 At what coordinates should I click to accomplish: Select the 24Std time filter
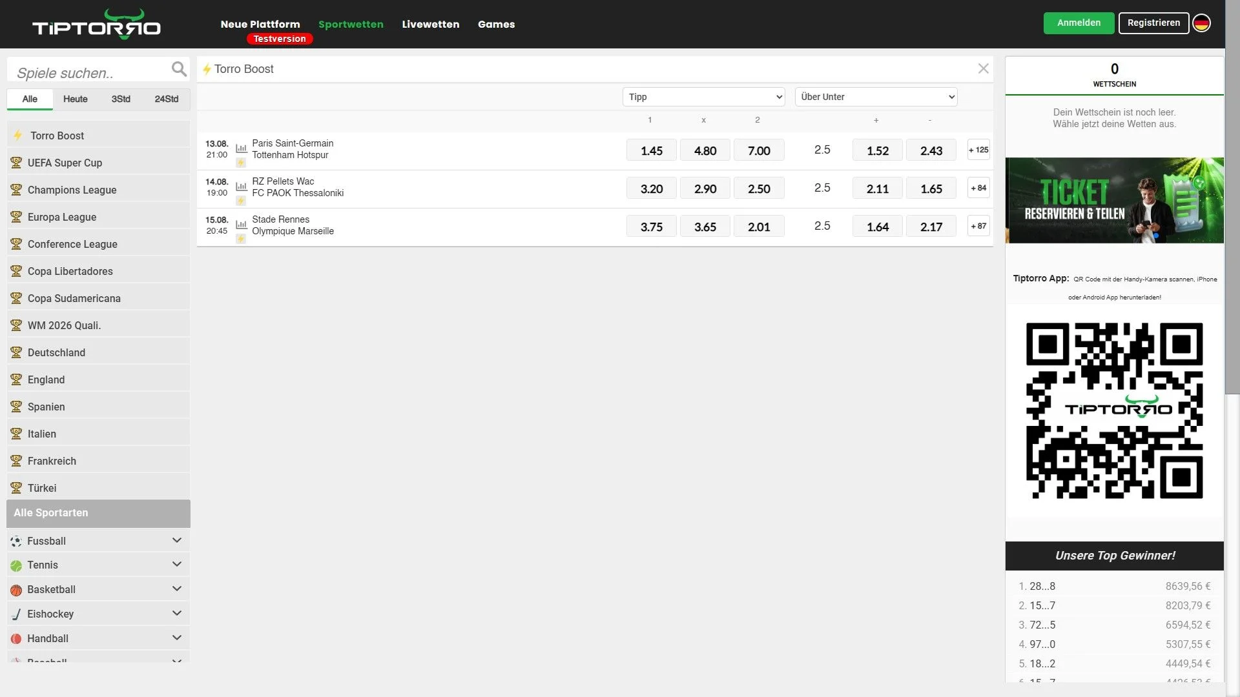coord(166,99)
